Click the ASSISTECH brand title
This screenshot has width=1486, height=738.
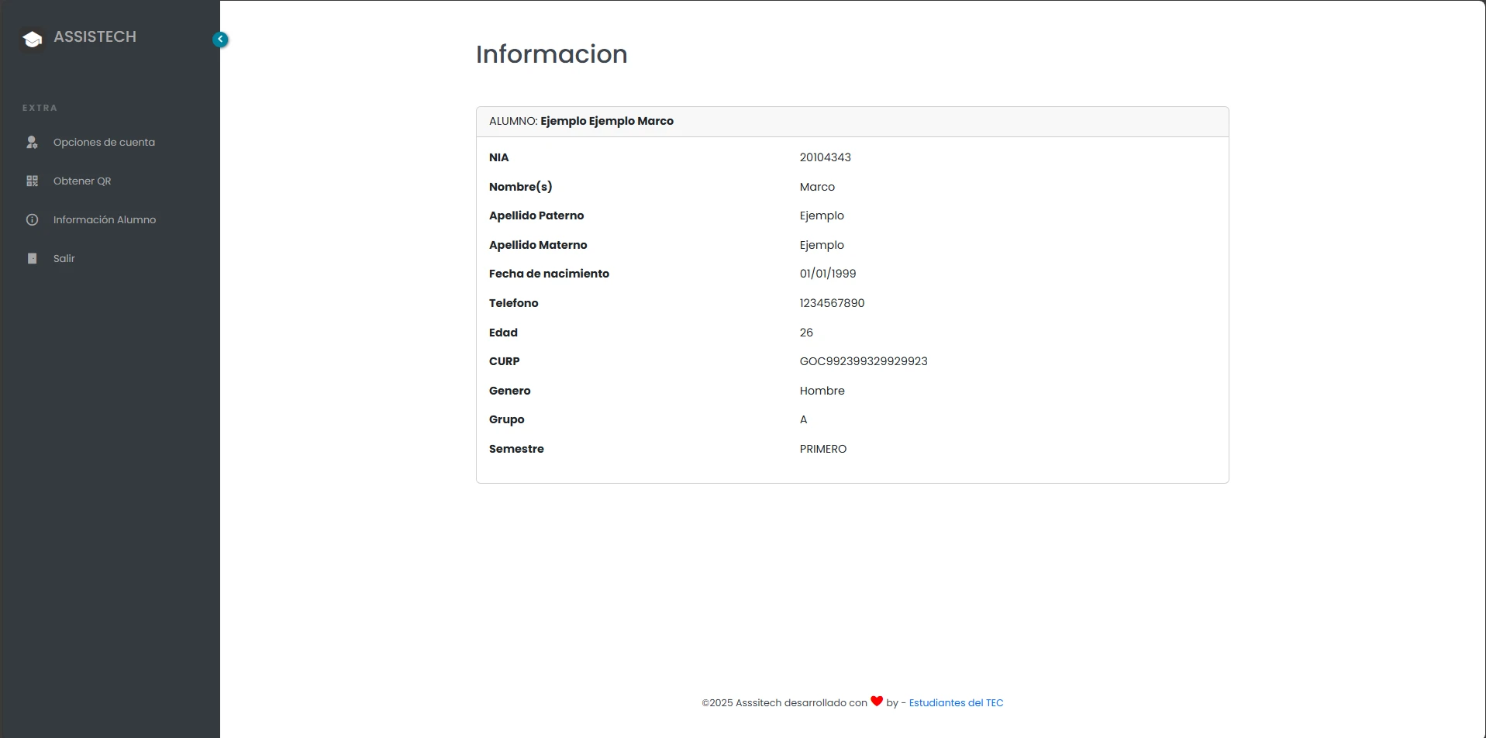click(x=95, y=36)
